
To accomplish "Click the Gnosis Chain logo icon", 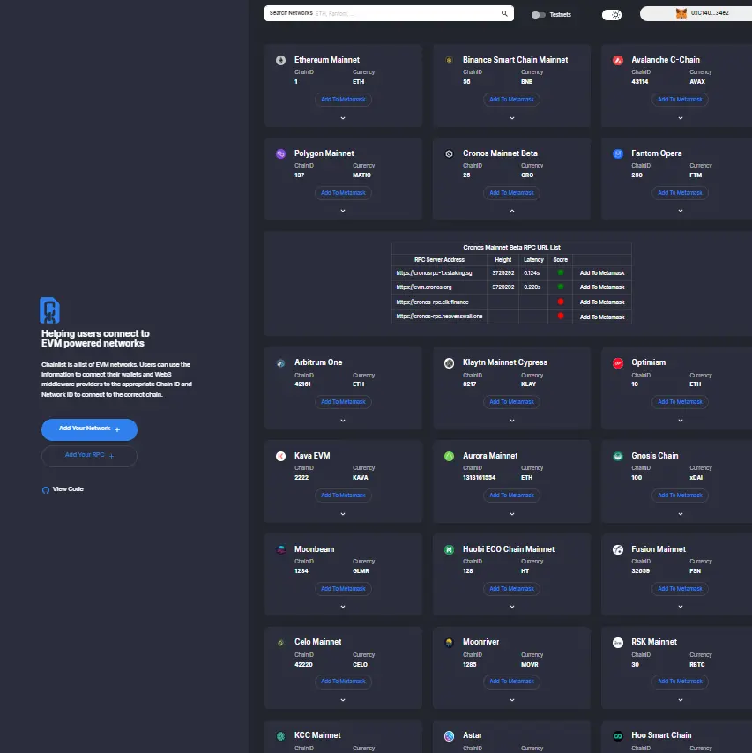I will click(x=618, y=456).
